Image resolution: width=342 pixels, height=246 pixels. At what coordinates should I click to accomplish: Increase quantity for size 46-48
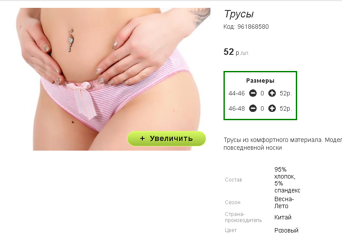pos(272,108)
